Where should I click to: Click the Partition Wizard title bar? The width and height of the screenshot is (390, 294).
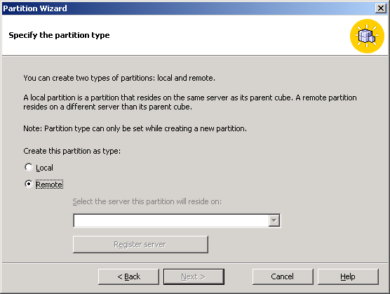[x=189, y=8]
